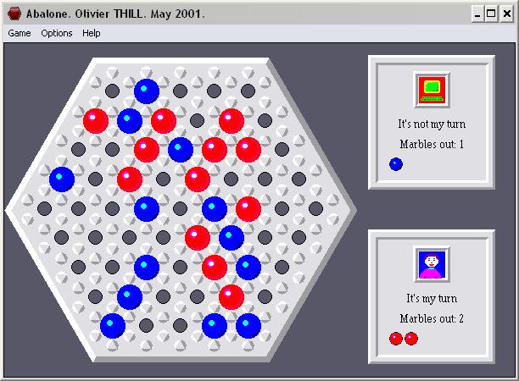Click the empty hole between middle-row blue marbles
Screen dimensions: 519x381
pyautogui.click(x=180, y=208)
